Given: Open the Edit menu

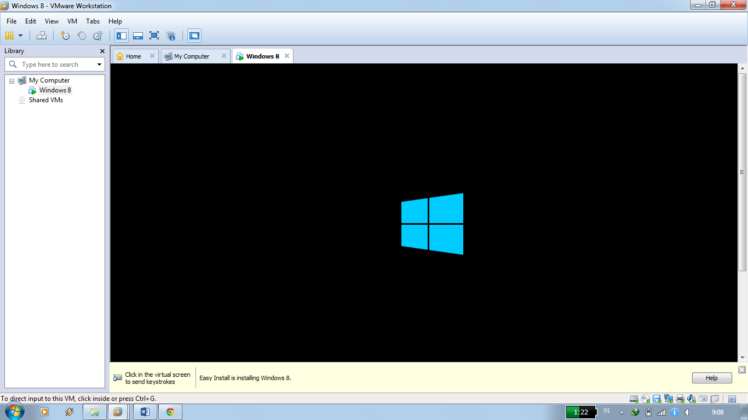Looking at the screenshot, I should click(x=31, y=21).
